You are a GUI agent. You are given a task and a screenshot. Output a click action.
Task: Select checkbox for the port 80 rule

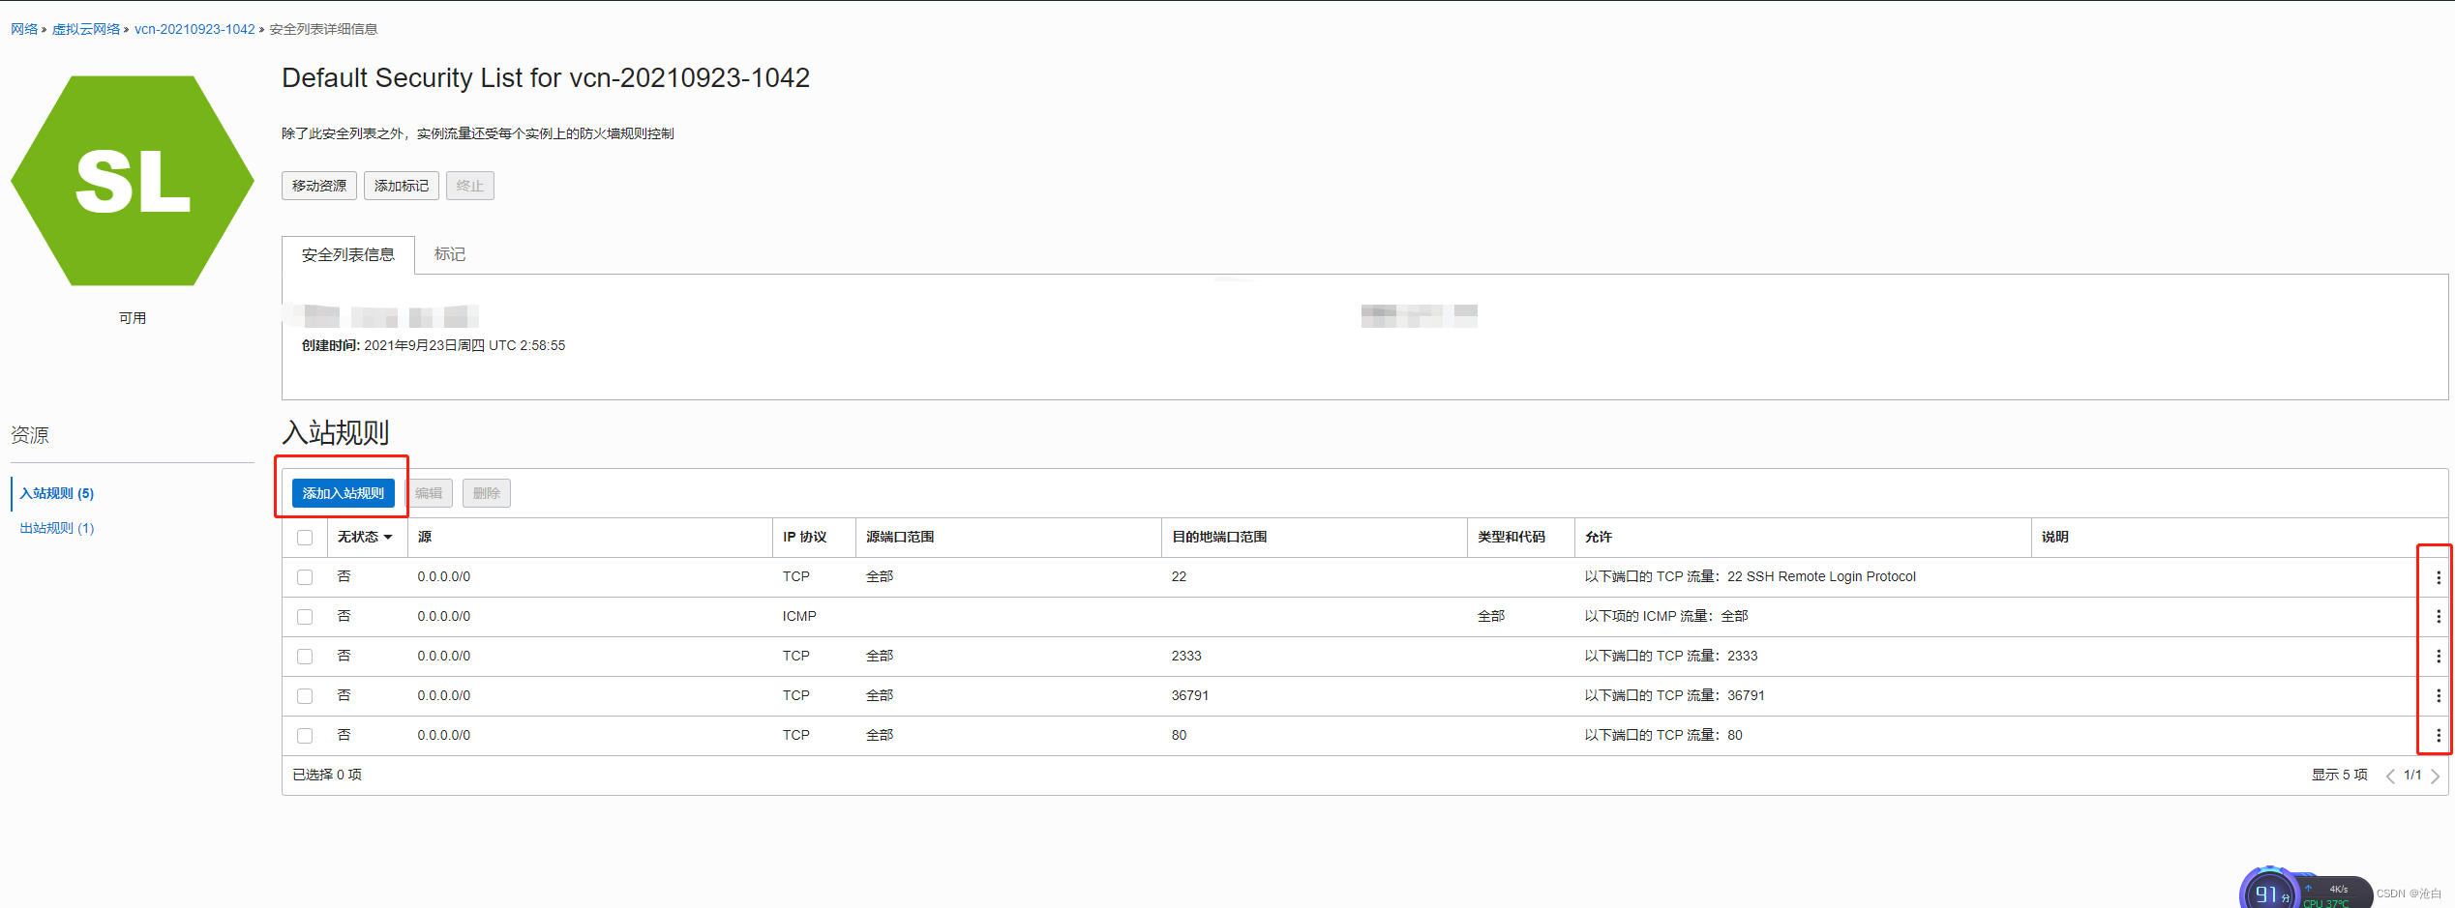click(x=305, y=736)
